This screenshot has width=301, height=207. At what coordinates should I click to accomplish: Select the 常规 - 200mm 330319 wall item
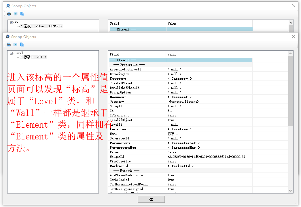(x=41, y=26)
